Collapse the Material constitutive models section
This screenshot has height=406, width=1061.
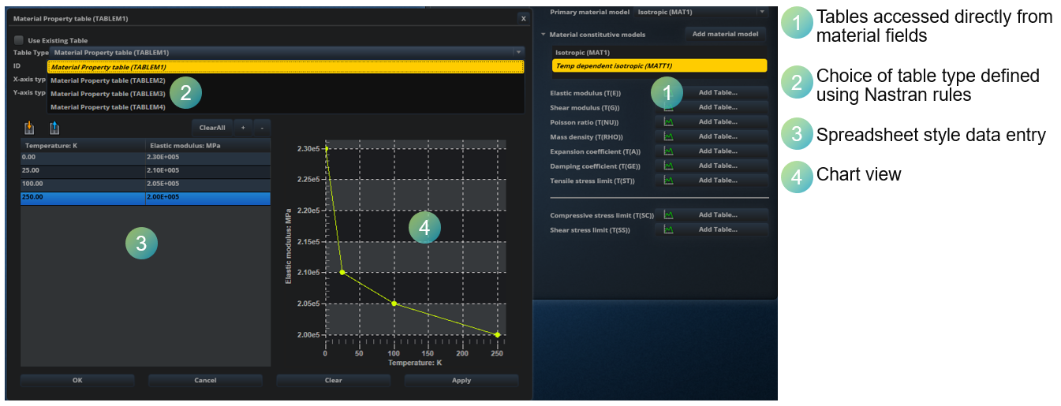click(x=543, y=35)
